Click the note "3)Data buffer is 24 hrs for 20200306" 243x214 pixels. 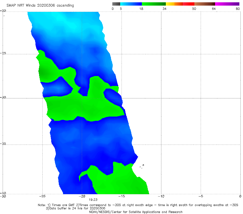point(76,208)
